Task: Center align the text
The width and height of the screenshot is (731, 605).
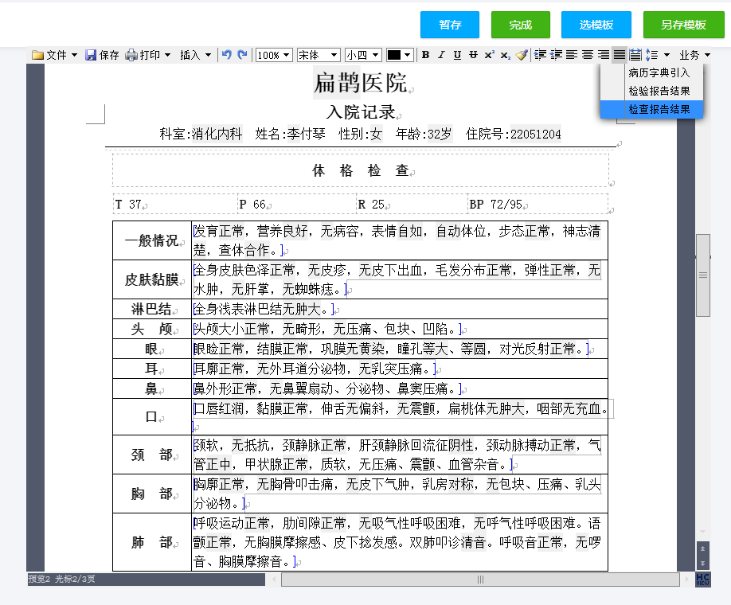Action: coord(588,55)
